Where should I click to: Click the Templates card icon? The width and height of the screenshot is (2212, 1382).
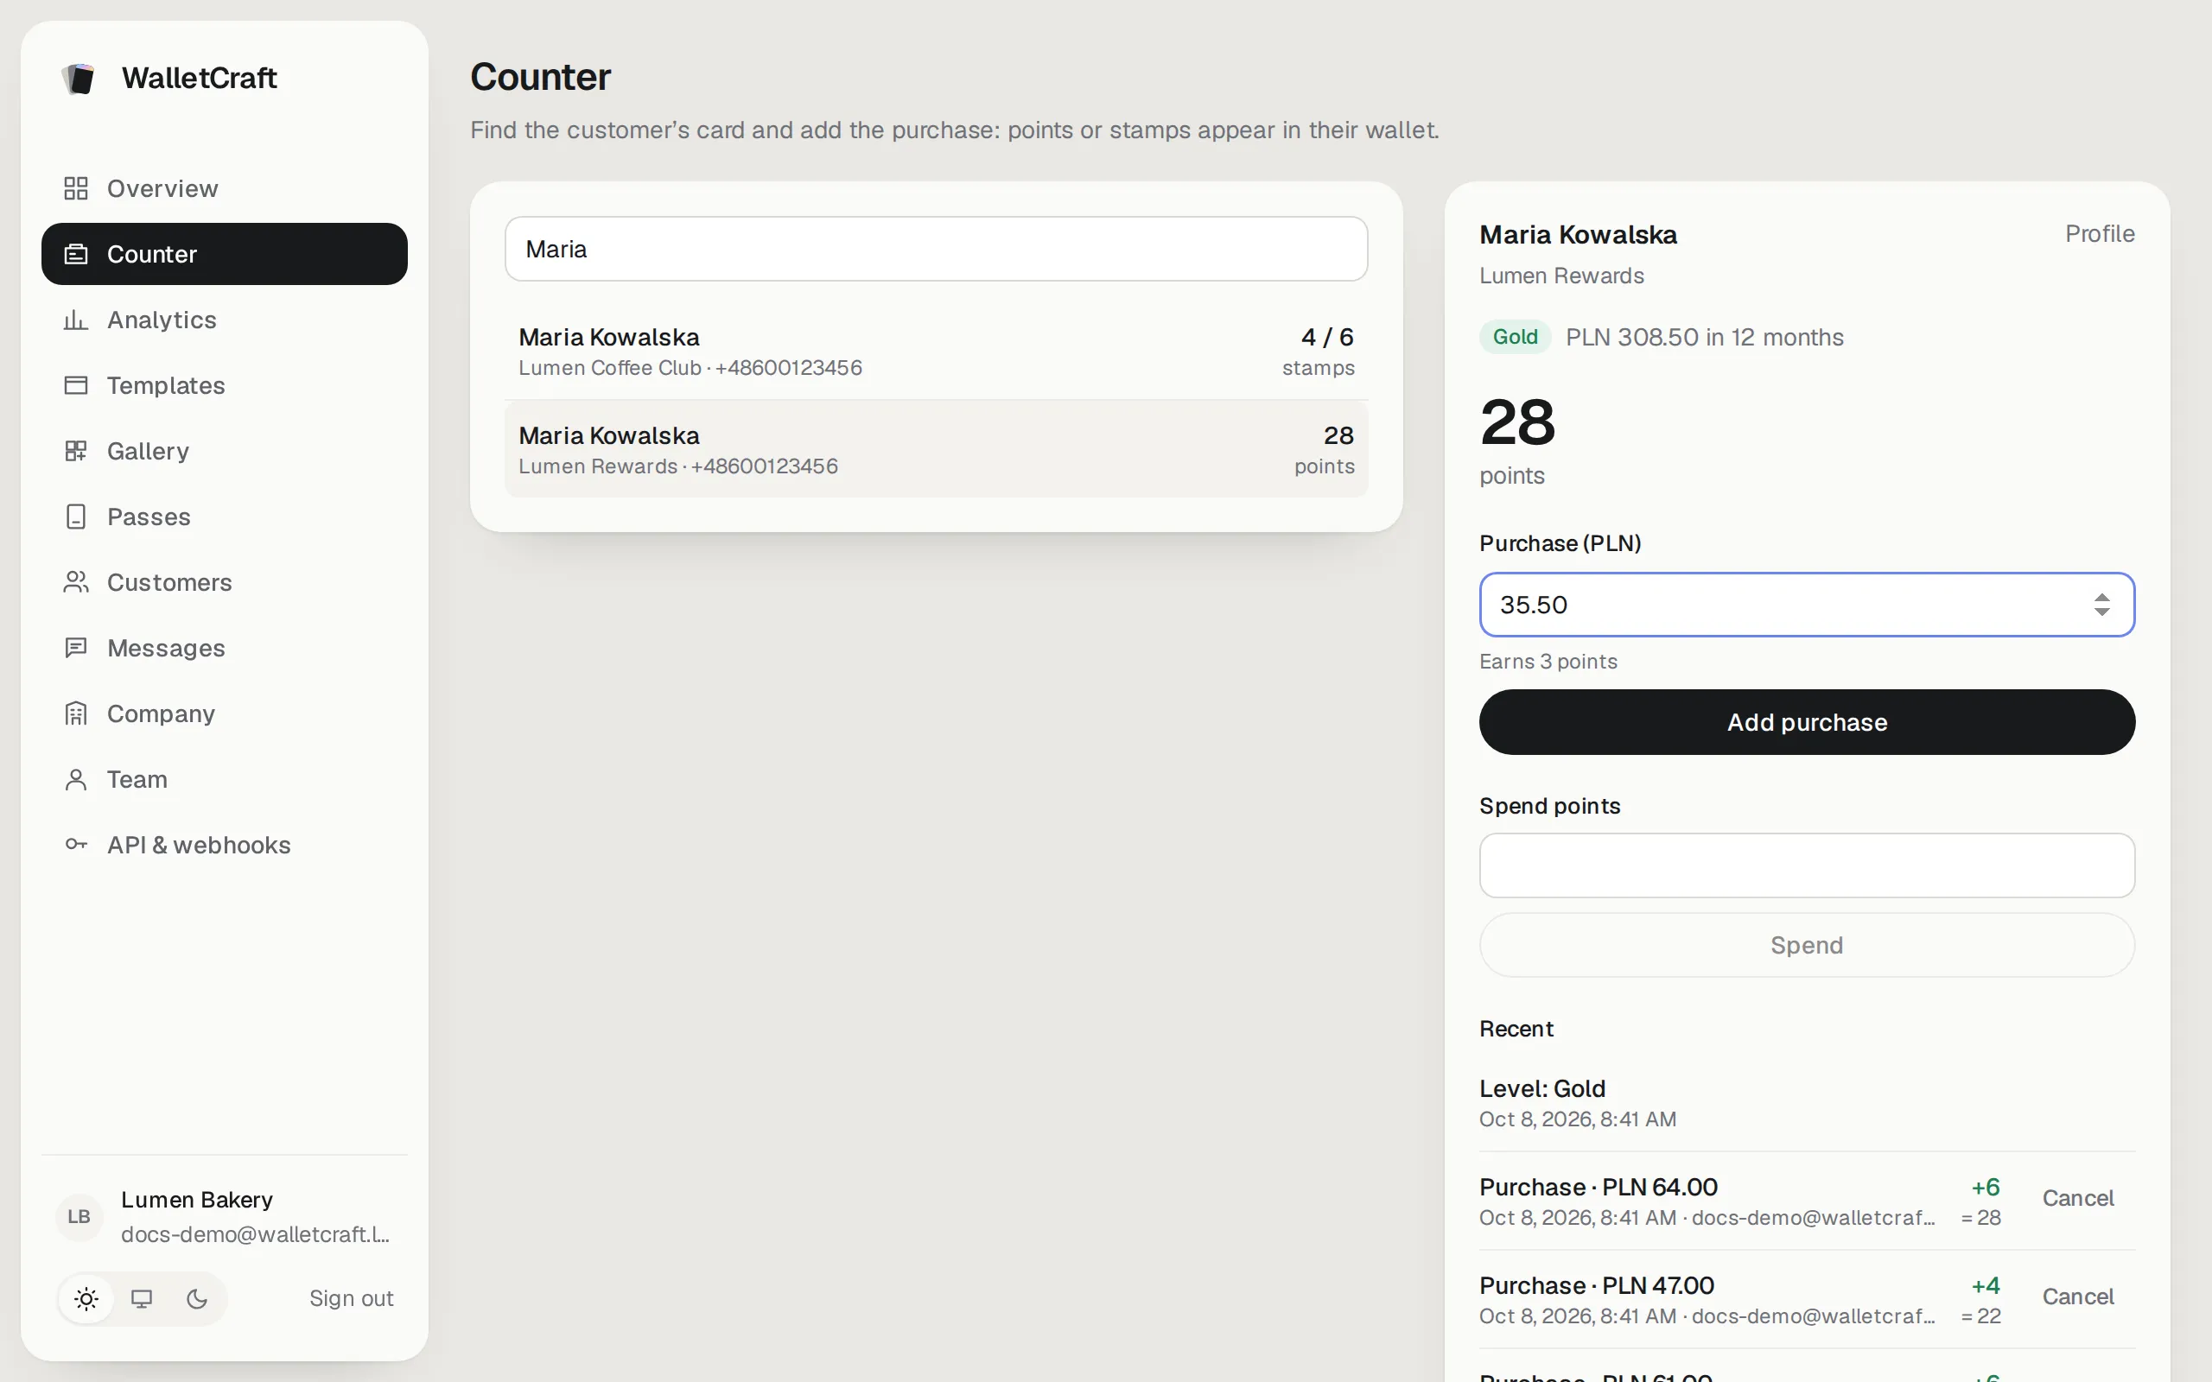[x=76, y=386]
